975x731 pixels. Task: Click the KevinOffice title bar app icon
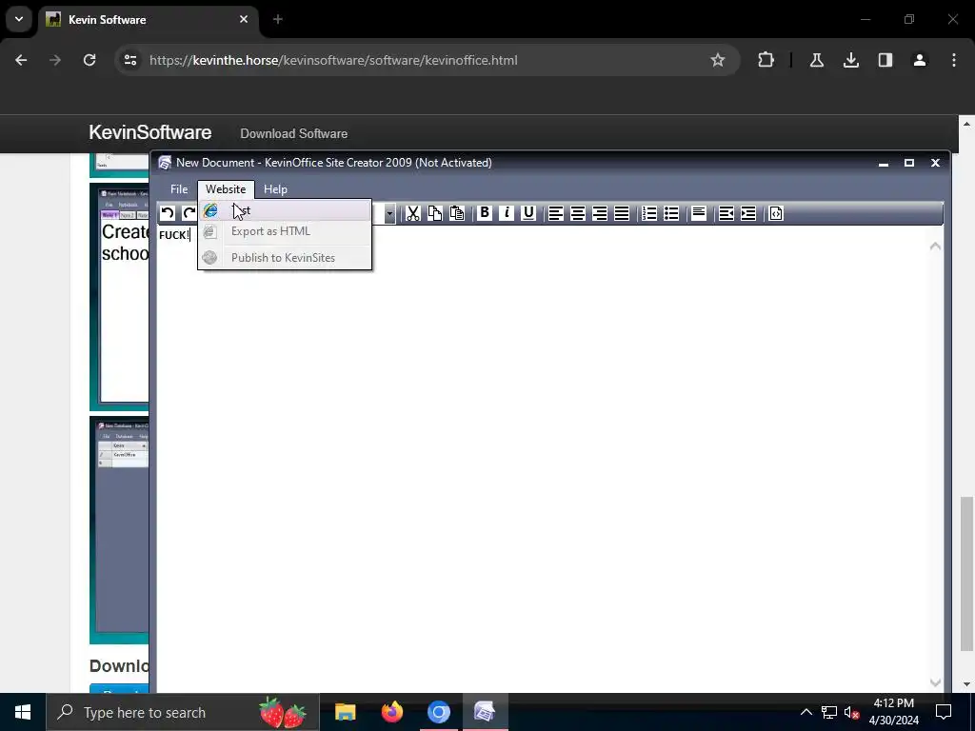165,163
